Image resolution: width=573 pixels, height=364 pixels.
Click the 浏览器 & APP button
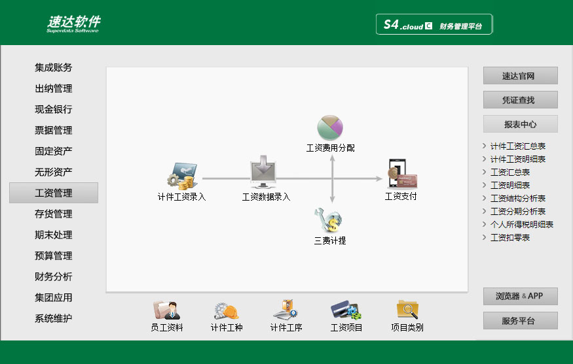(x=521, y=296)
